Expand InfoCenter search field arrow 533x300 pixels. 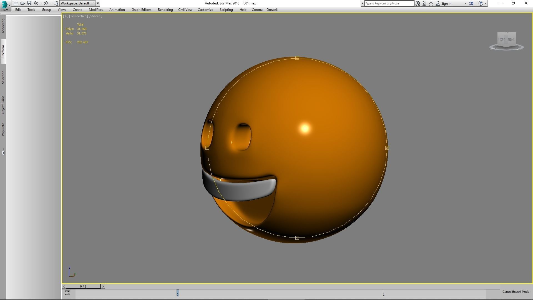(x=362, y=3)
